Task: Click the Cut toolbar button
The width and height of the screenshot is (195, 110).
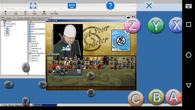Action: tap(25, 13)
